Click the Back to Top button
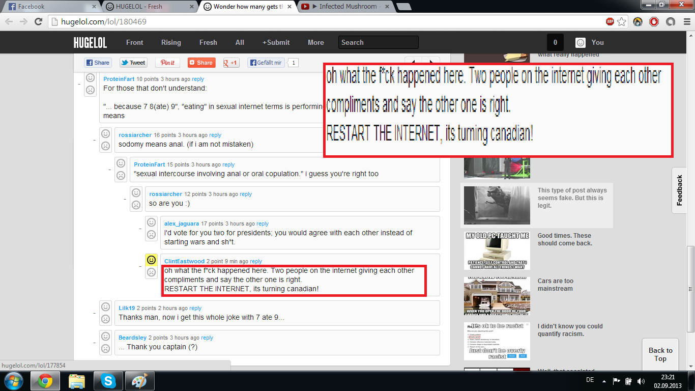This screenshot has height=391, width=695. coord(660,355)
